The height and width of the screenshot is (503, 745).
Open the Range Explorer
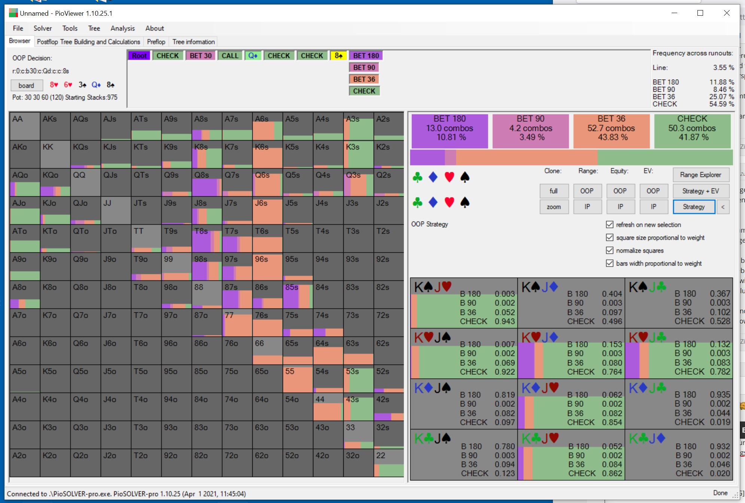click(700, 175)
